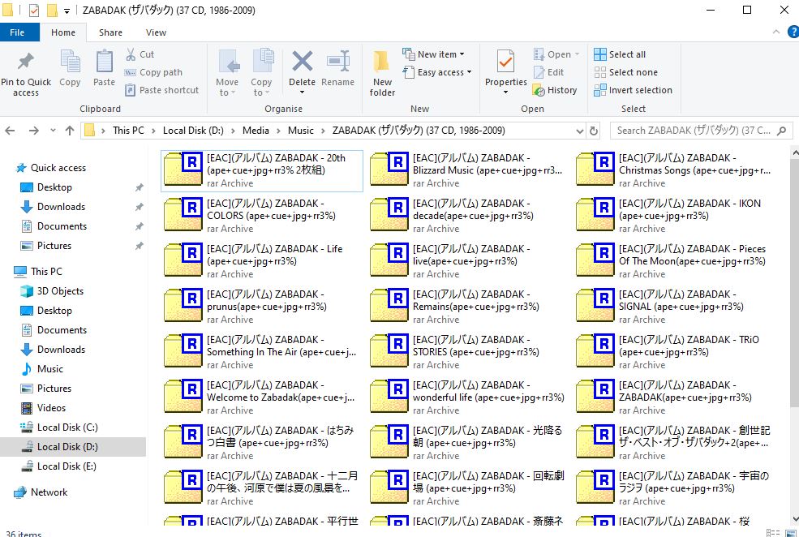Open the address bar history dropdown
Screen dimensions: 799x537
point(579,131)
